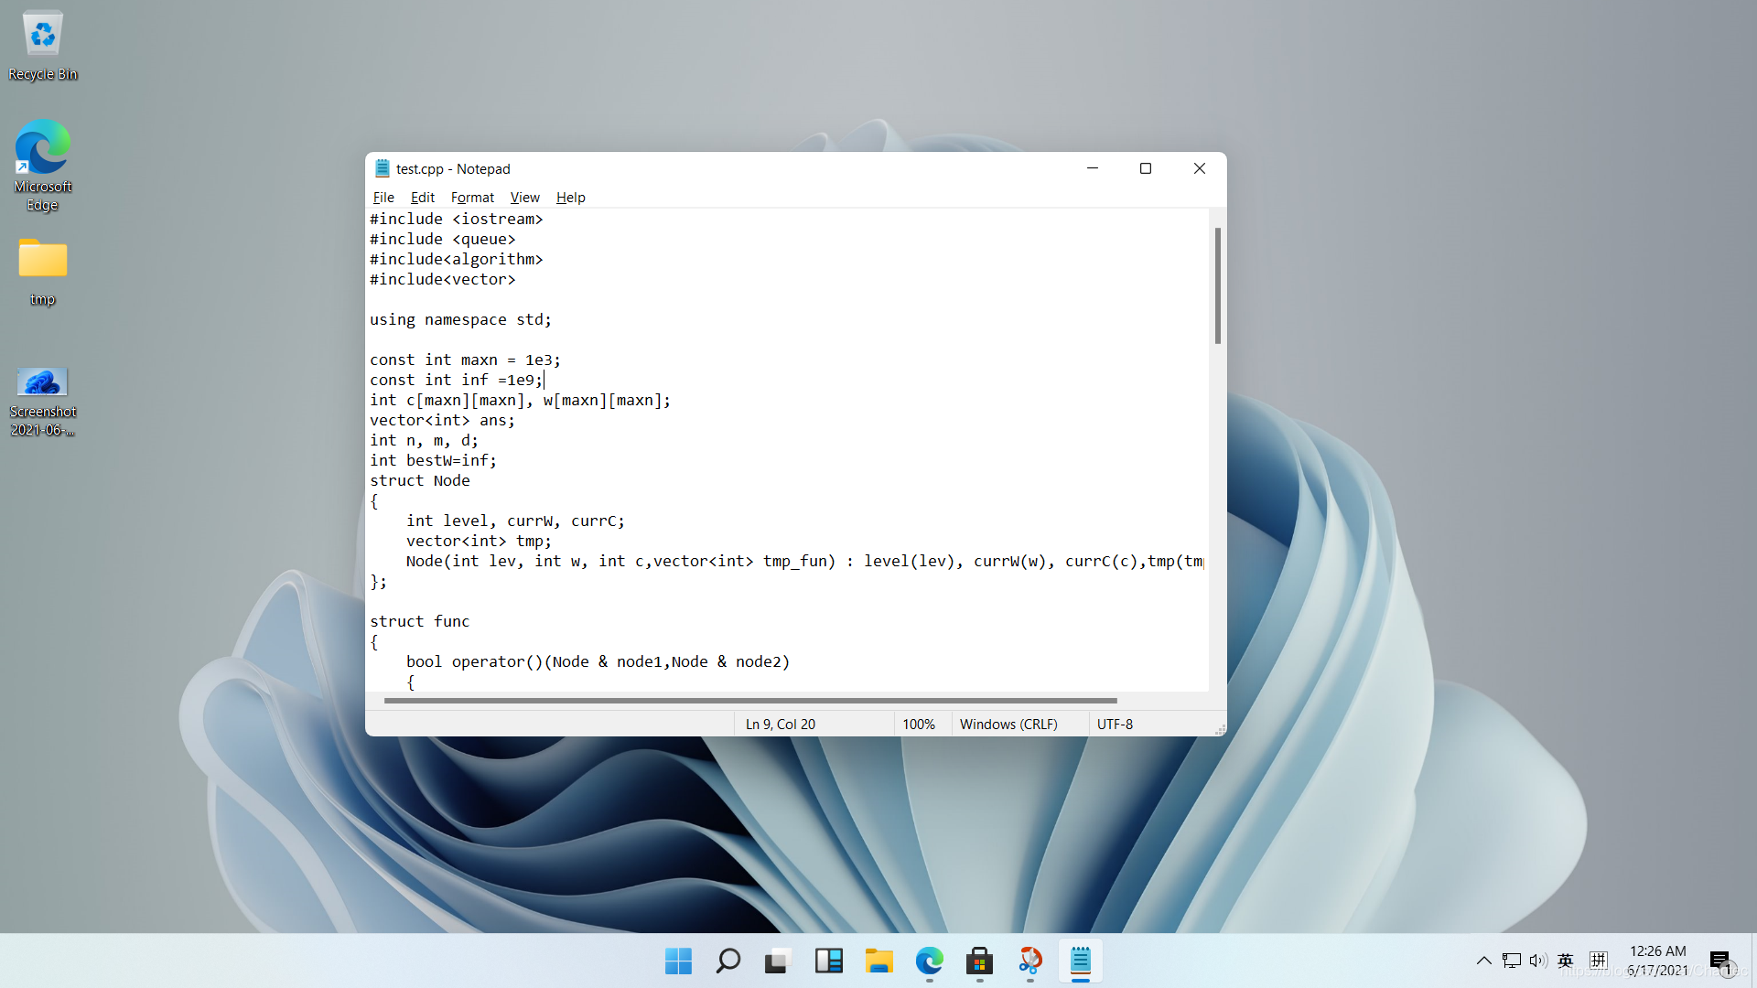1757x988 pixels.
Task: Click the UTF-8 encoding status indicator
Action: pos(1112,724)
